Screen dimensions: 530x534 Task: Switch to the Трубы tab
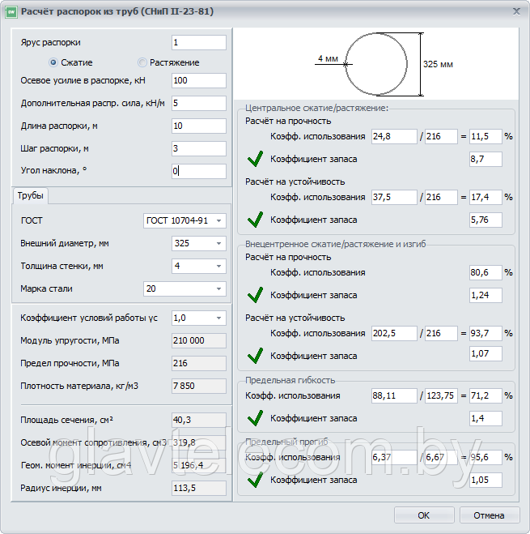click(30, 195)
